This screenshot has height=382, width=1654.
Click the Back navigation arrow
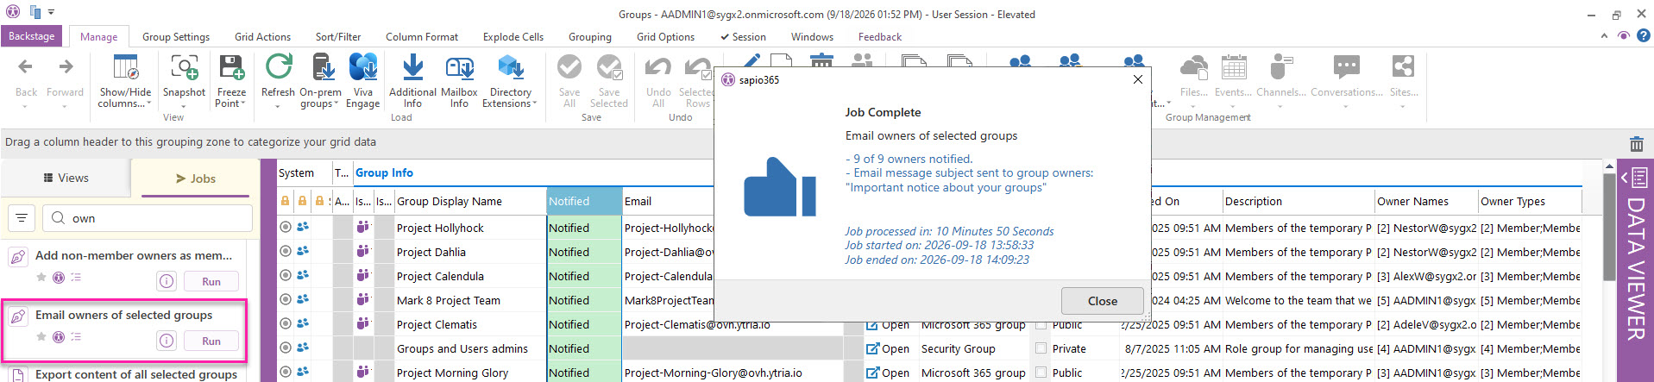(26, 67)
